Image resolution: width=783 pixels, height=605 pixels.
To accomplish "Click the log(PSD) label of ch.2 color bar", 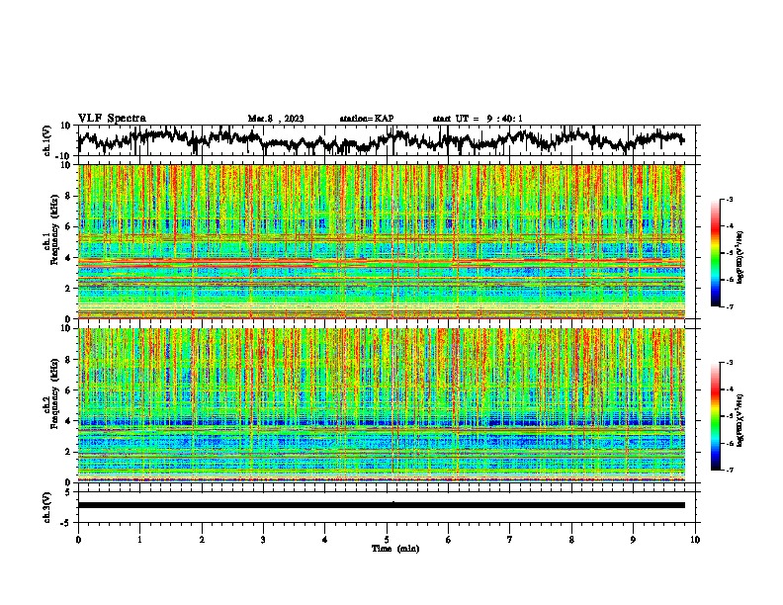I will [x=740, y=420].
